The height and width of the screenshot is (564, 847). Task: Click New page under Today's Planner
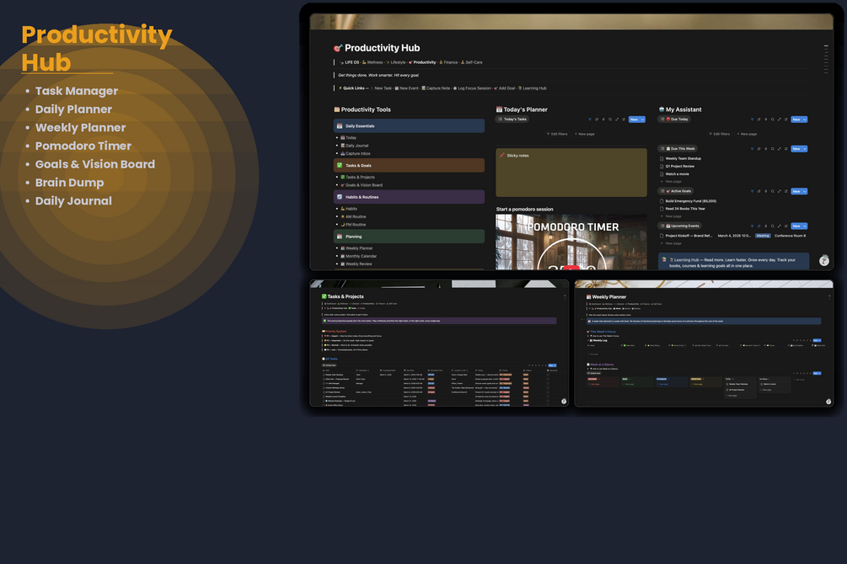(x=585, y=134)
